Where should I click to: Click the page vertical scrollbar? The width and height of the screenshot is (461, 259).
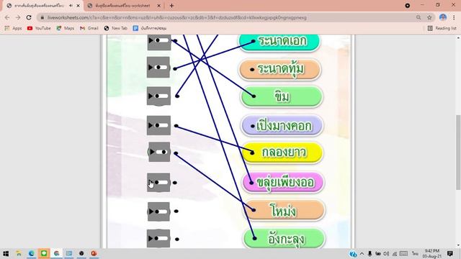pos(458,152)
